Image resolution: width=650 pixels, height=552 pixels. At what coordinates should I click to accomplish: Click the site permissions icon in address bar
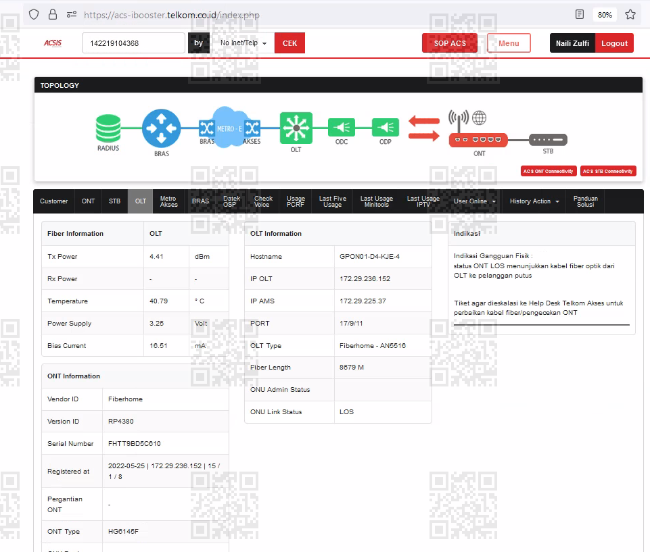72,14
